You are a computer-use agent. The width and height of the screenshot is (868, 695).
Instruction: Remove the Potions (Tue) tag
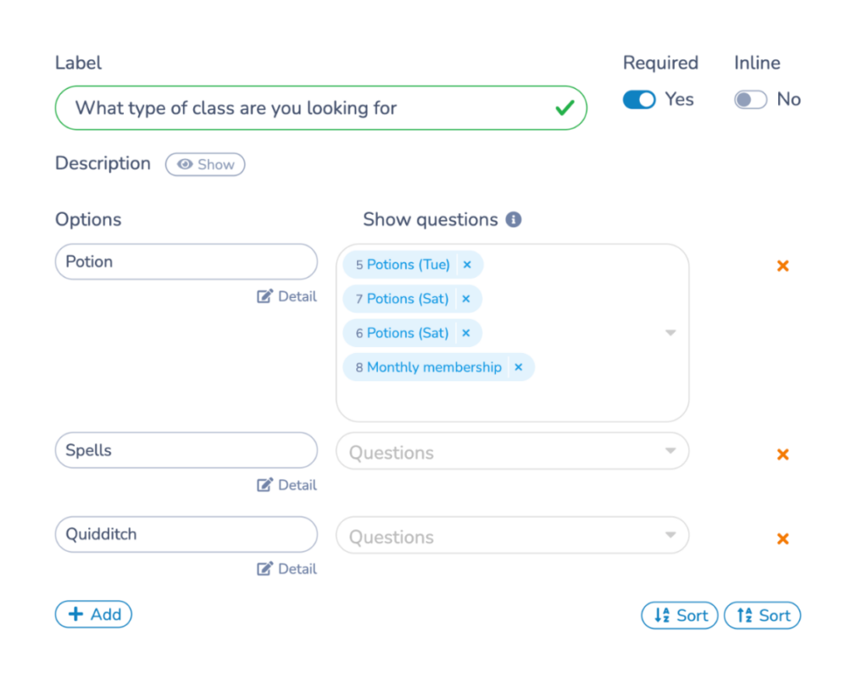(467, 265)
